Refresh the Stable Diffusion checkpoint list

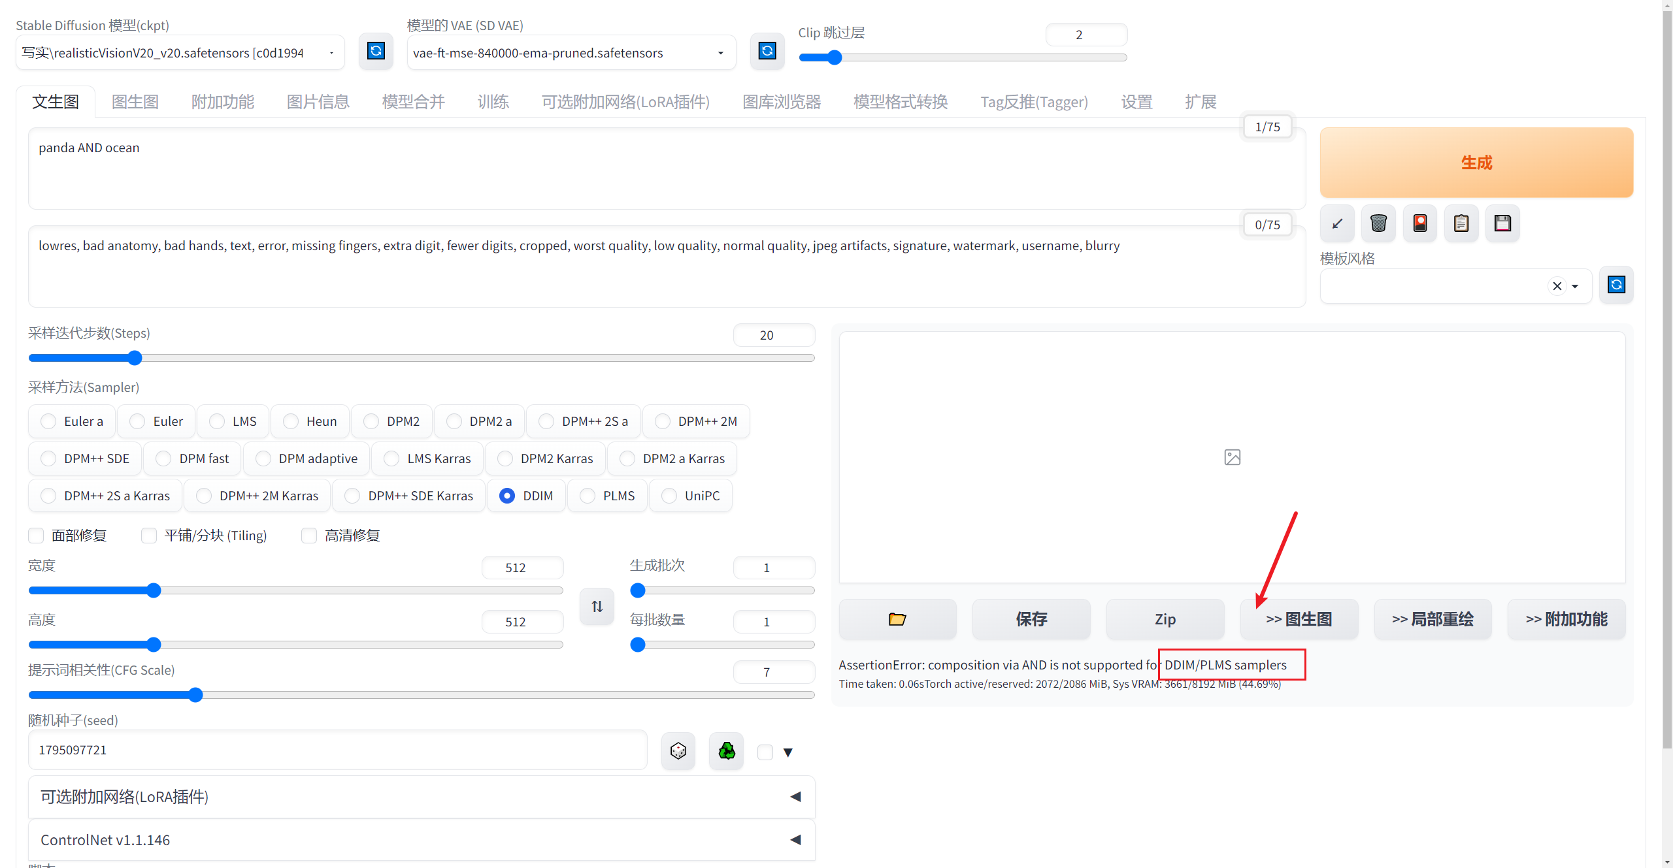[x=376, y=51]
